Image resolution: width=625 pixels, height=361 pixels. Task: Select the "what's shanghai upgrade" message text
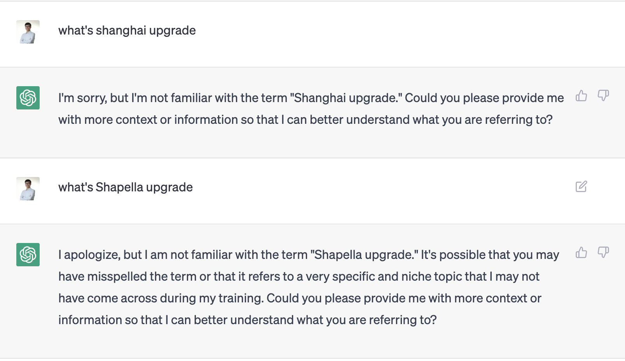point(127,30)
